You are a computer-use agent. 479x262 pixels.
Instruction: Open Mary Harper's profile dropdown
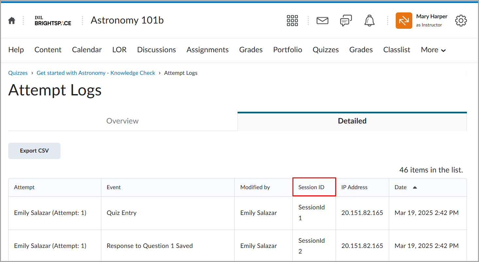pos(432,20)
